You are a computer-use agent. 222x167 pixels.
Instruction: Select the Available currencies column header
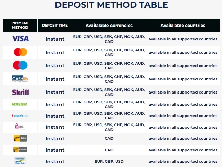pos(109,25)
